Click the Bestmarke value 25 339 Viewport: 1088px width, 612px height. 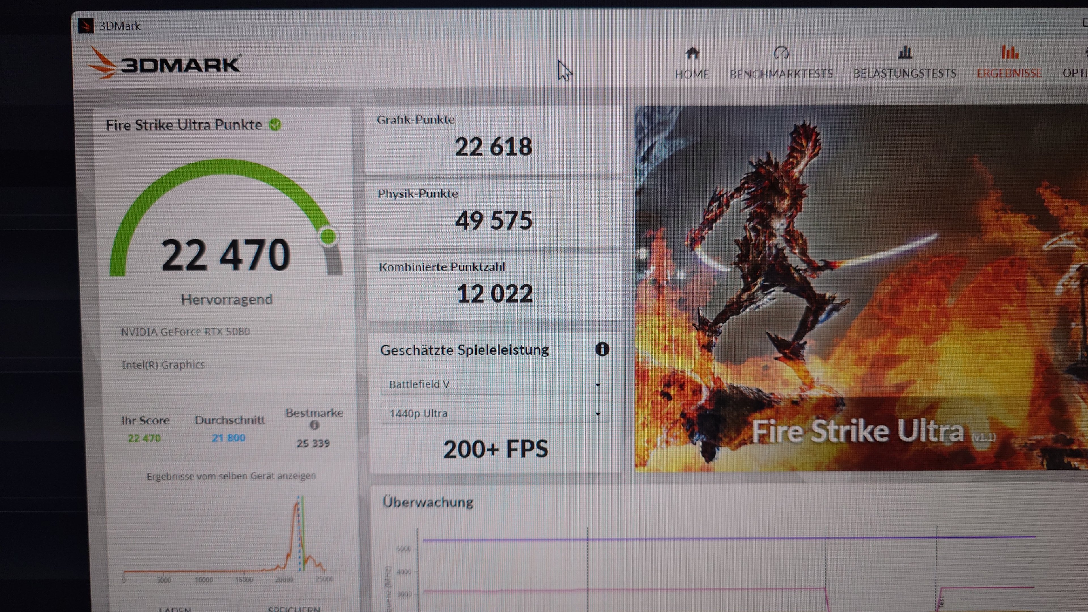[313, 443]
